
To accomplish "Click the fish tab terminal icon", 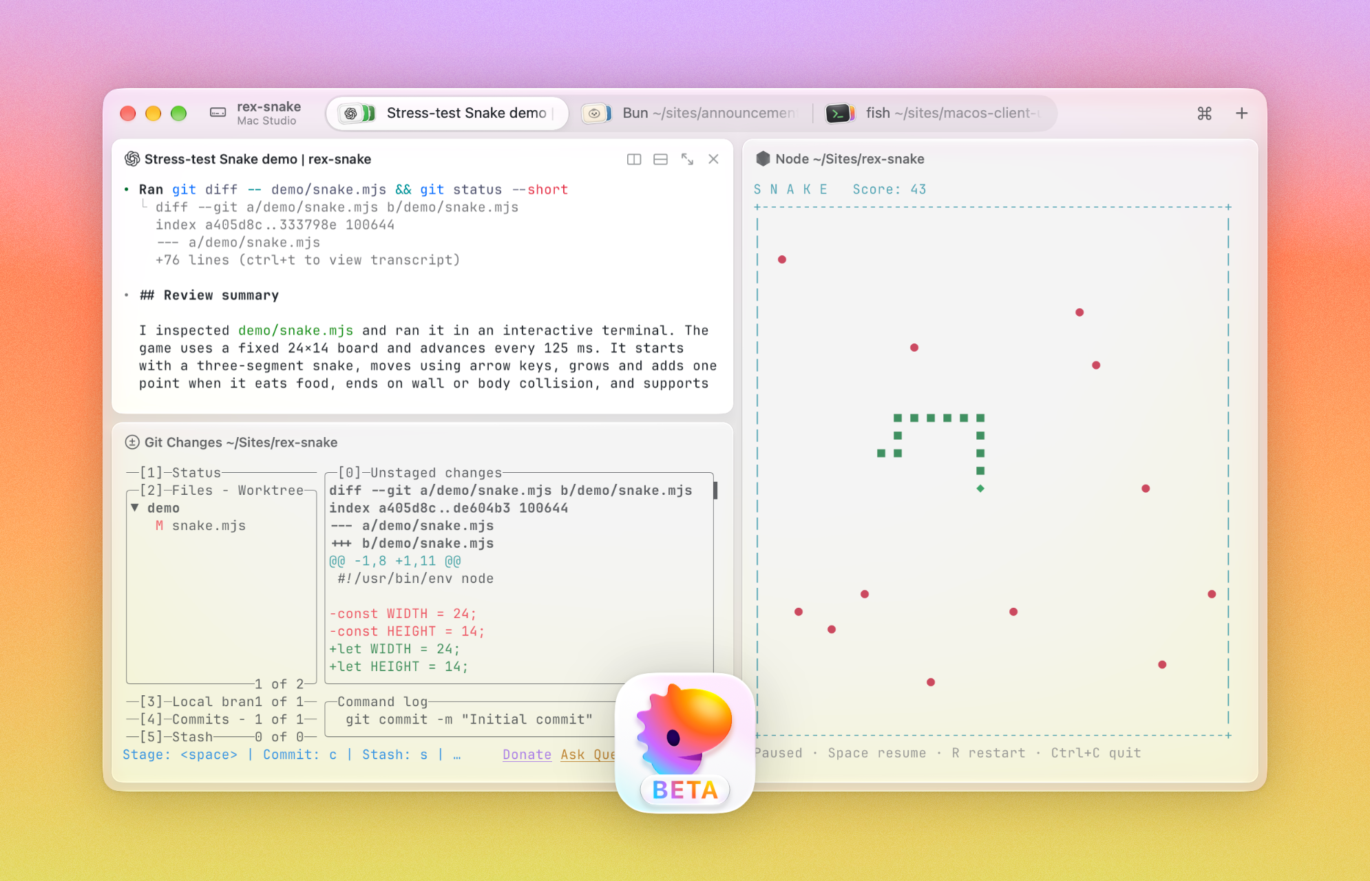I will tap(840, 114).
